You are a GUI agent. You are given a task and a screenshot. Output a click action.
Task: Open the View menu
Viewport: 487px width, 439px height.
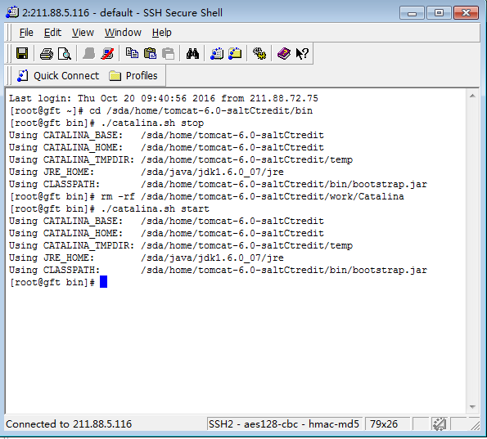[83, 33]
